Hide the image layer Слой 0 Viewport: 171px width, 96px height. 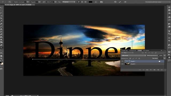pos(122,64)
